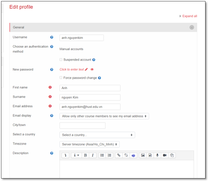The image size is (209, 182).
Task: Open the Select a country dropdown
Action: [x=97, y=135]
